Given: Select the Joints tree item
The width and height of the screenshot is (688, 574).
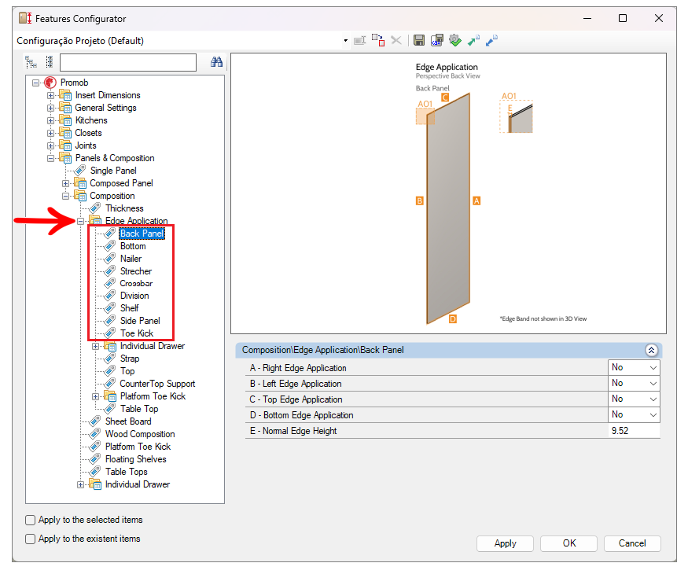Looking at the screenshot, I should tap(86, 145).
